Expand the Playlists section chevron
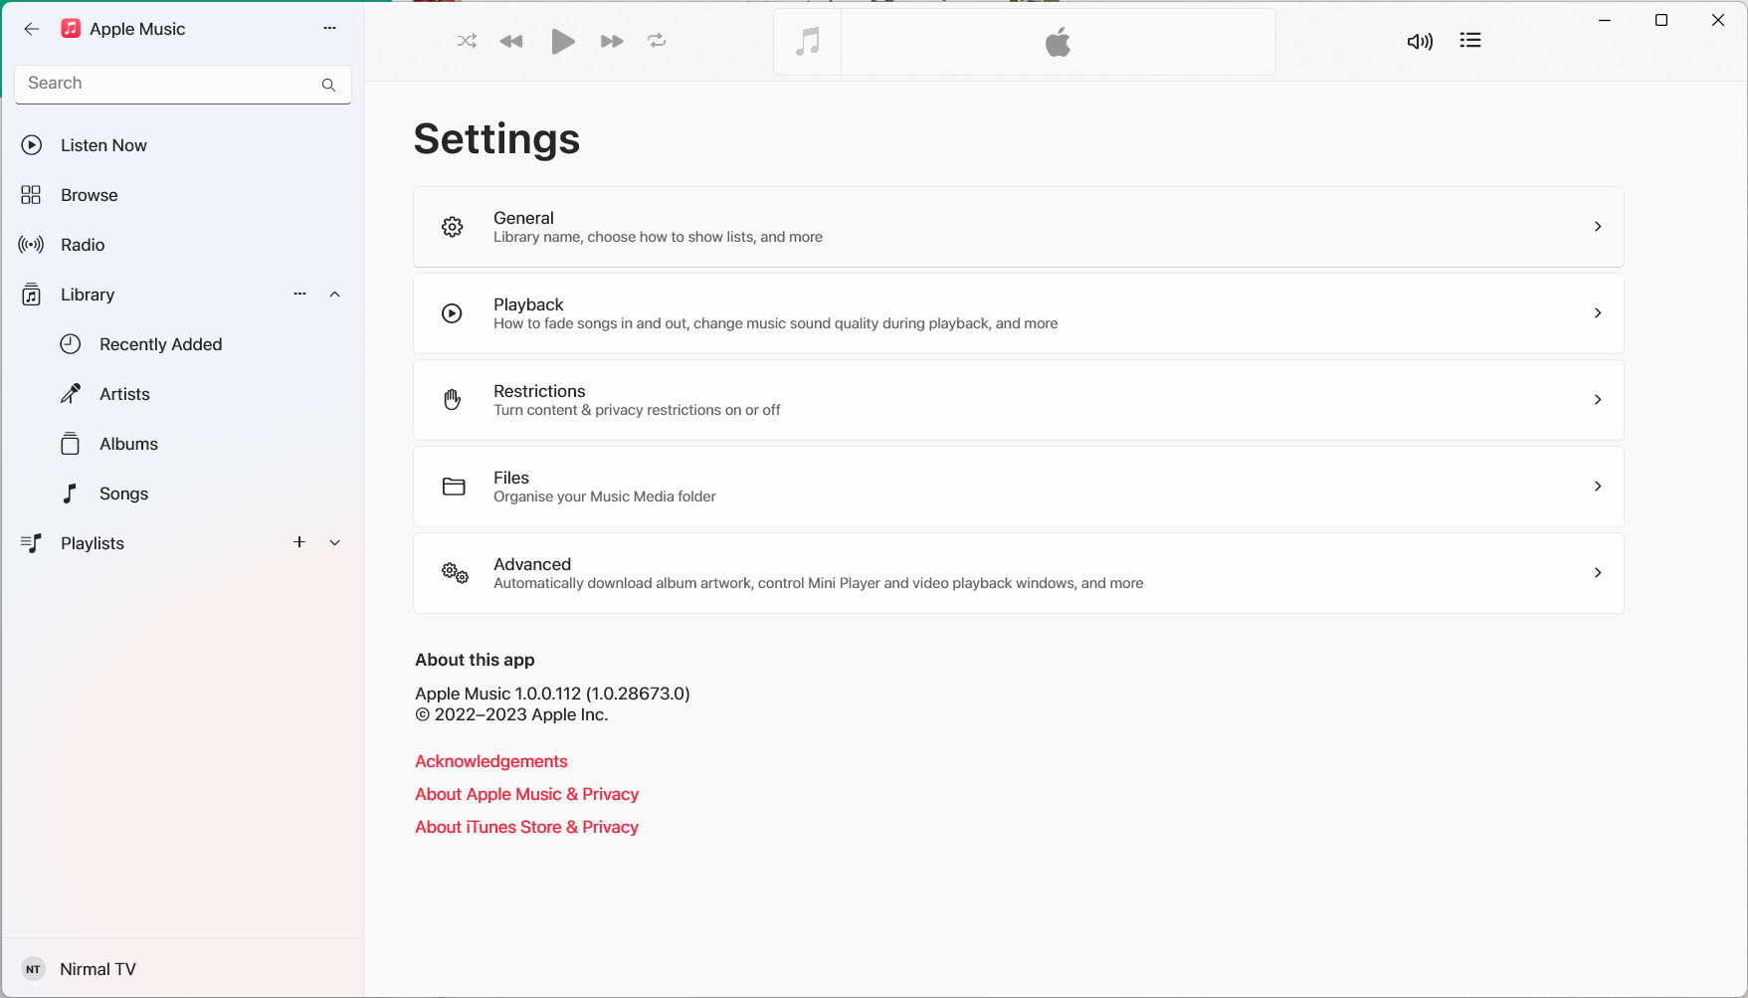Viewport: 1748px width, 998px height. point(335,543)
